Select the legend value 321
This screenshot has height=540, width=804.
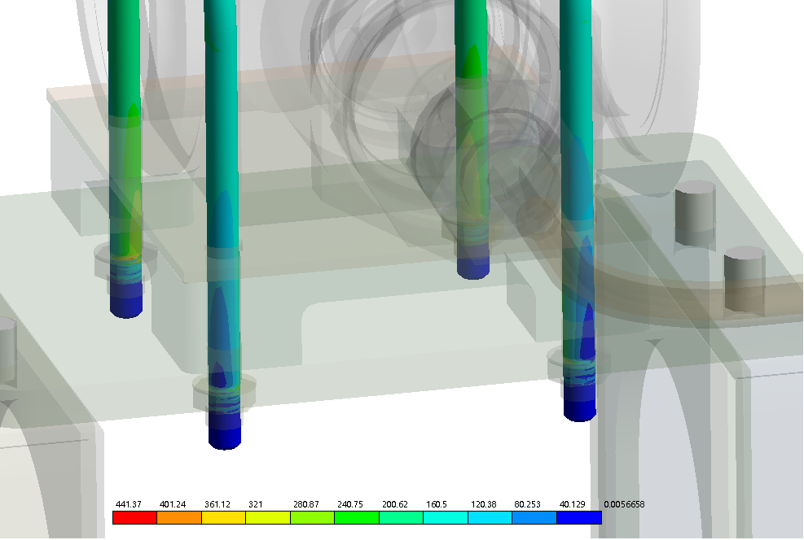[255, 504]
